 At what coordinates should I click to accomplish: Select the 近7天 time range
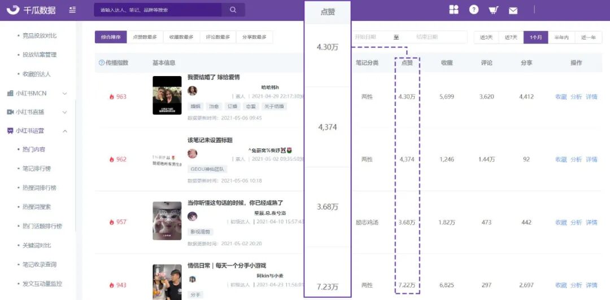coord(511,37)
